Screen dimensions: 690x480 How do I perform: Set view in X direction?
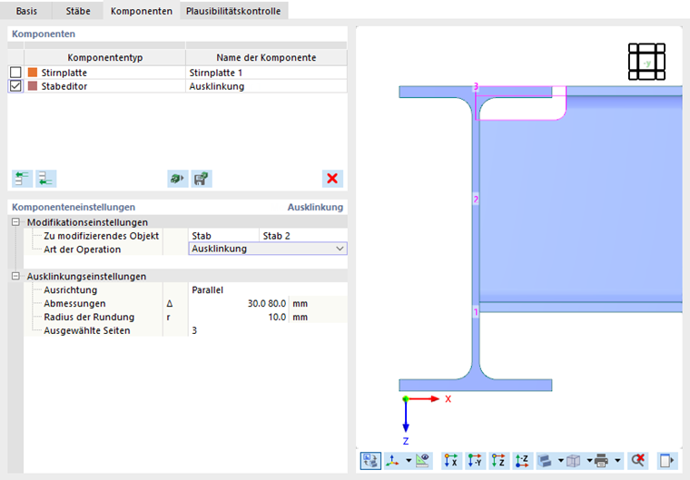pyautogui.click(x=451, y=461)
